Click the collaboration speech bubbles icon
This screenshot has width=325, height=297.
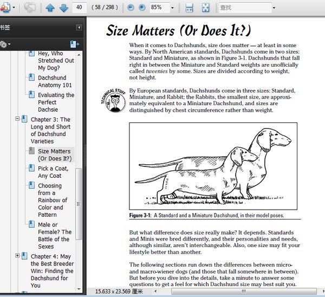[30, 8]
